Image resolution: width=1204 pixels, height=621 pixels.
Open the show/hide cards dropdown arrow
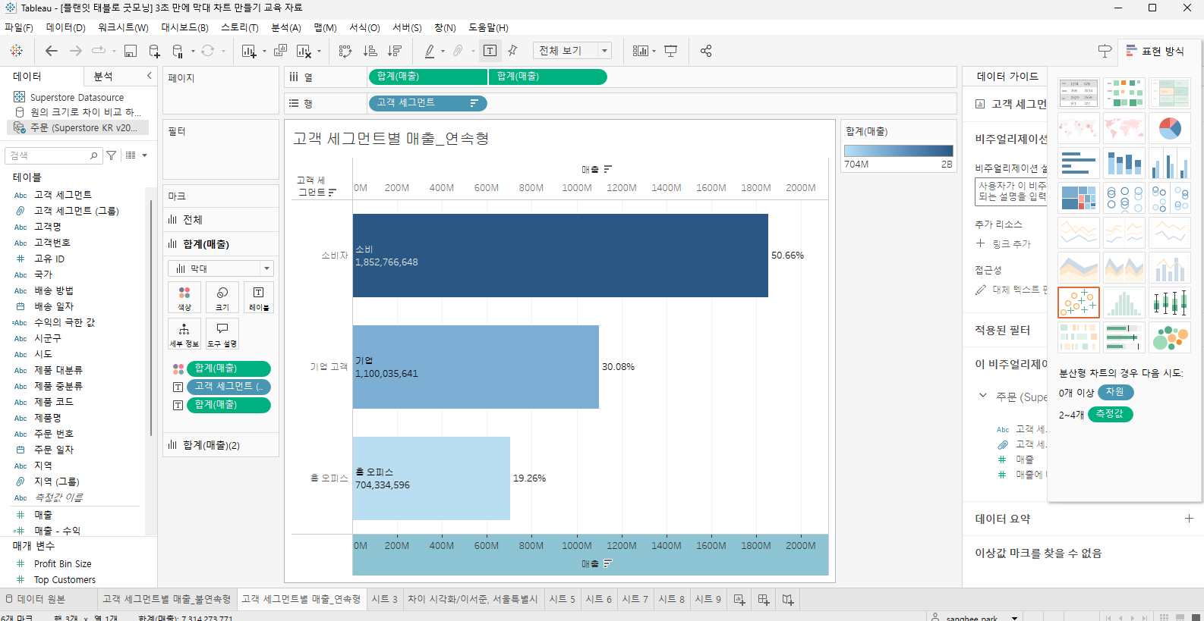(x=654, y=52)
